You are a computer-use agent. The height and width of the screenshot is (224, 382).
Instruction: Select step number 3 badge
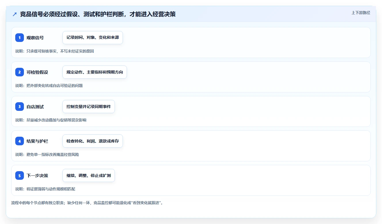pyautogui.click(x=20, y=107)
